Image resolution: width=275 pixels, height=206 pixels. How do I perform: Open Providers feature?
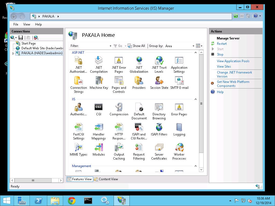point(139,83)
